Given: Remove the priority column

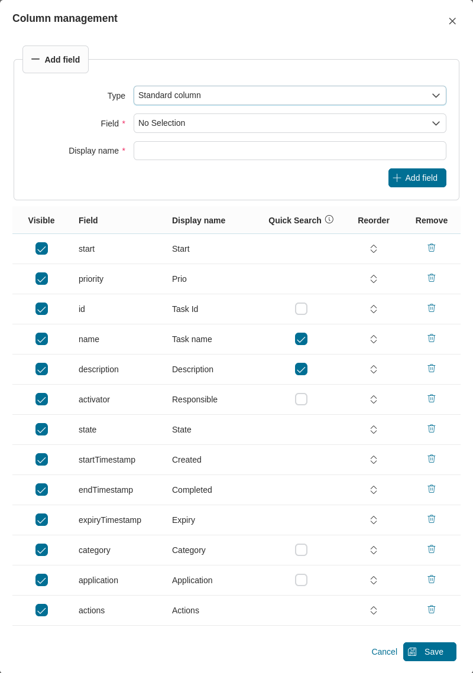Looking at the screenshot, I should 431,278.
